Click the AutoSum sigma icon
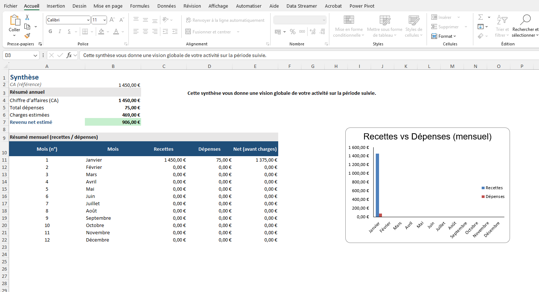Screen dimensions: 539x292 [x=481, y=17]
